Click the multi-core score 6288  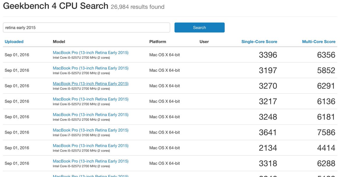click(326, 163)
